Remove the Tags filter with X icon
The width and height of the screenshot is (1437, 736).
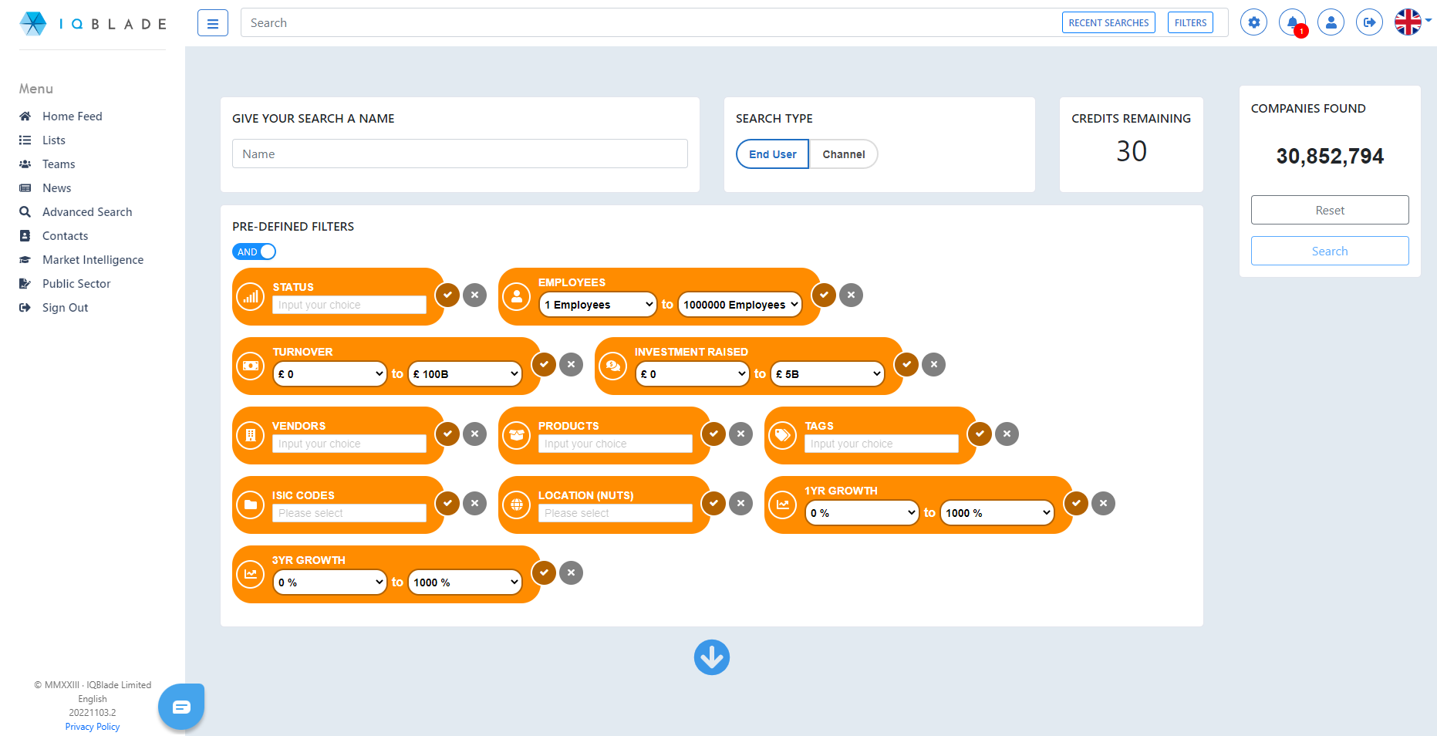coord(1007,434)
